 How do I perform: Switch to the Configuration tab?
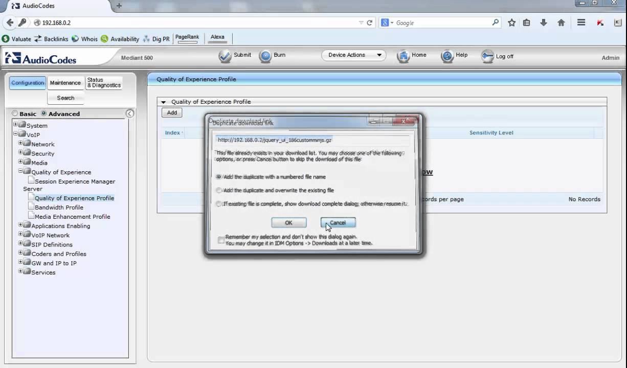28,83
